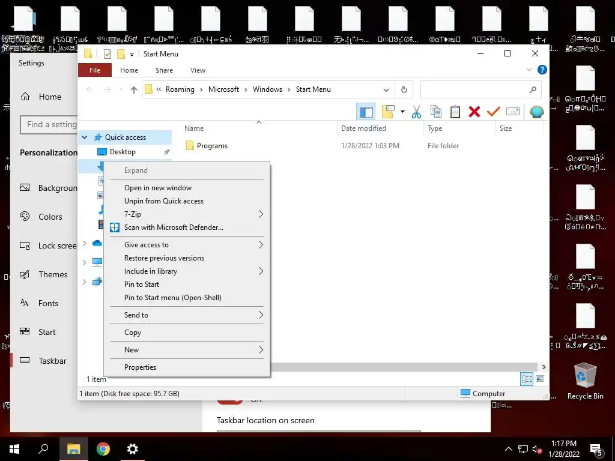This screenshot has width=615, height=461.
Task: Select Restore previous versions
Action: (187, 258)
